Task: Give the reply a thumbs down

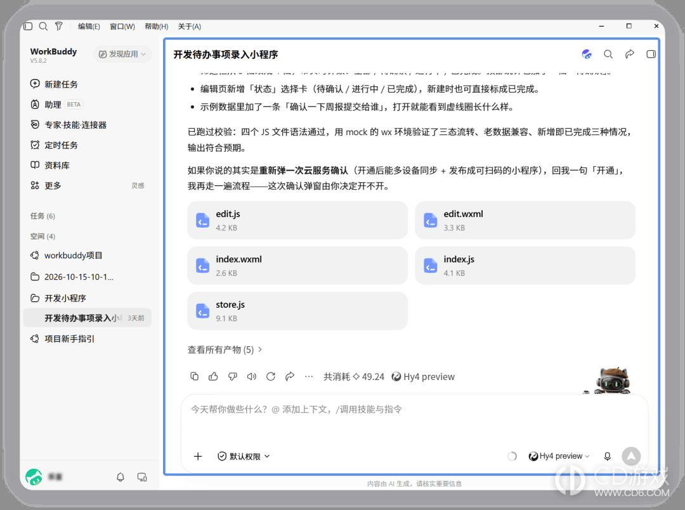Action: pos(232,376)
